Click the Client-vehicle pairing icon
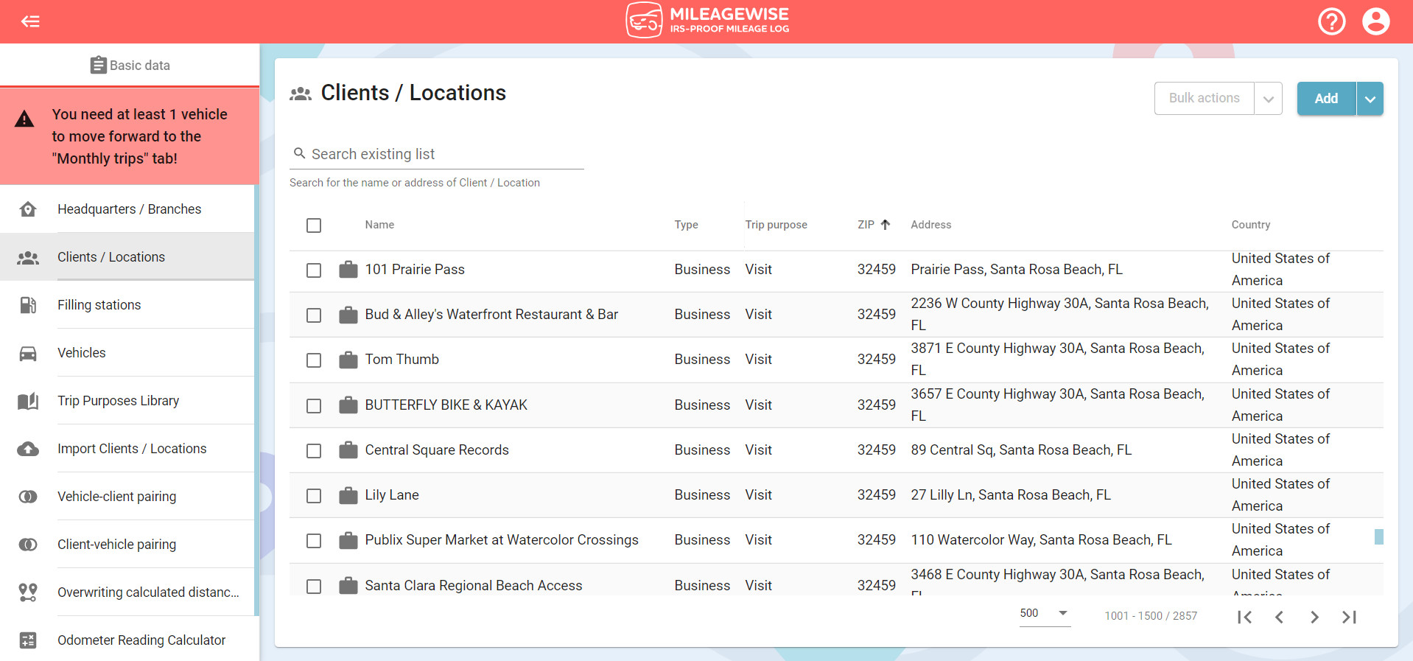Viewport: 1413px width, 661px height. click(x=28, y=545)
